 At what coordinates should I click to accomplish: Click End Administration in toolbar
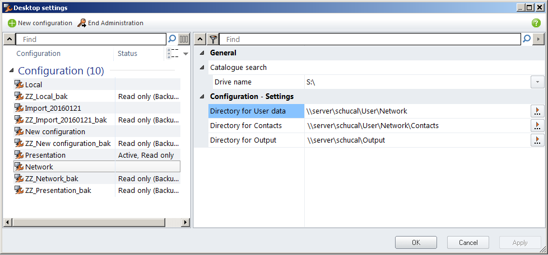pyautogui.click(x=110, y=23)
